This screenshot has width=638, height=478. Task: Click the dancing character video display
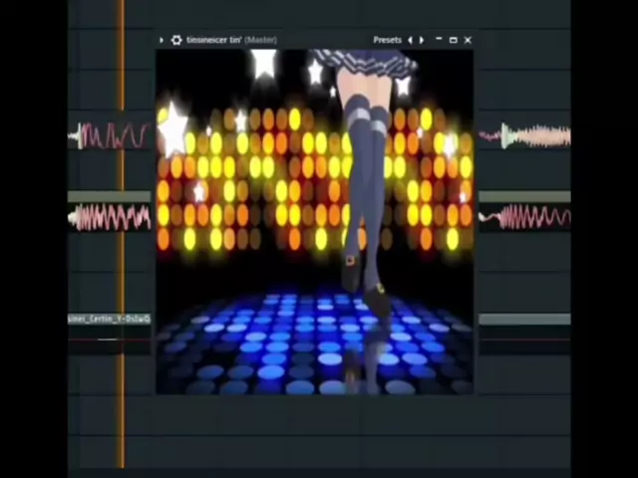[359, 159]
